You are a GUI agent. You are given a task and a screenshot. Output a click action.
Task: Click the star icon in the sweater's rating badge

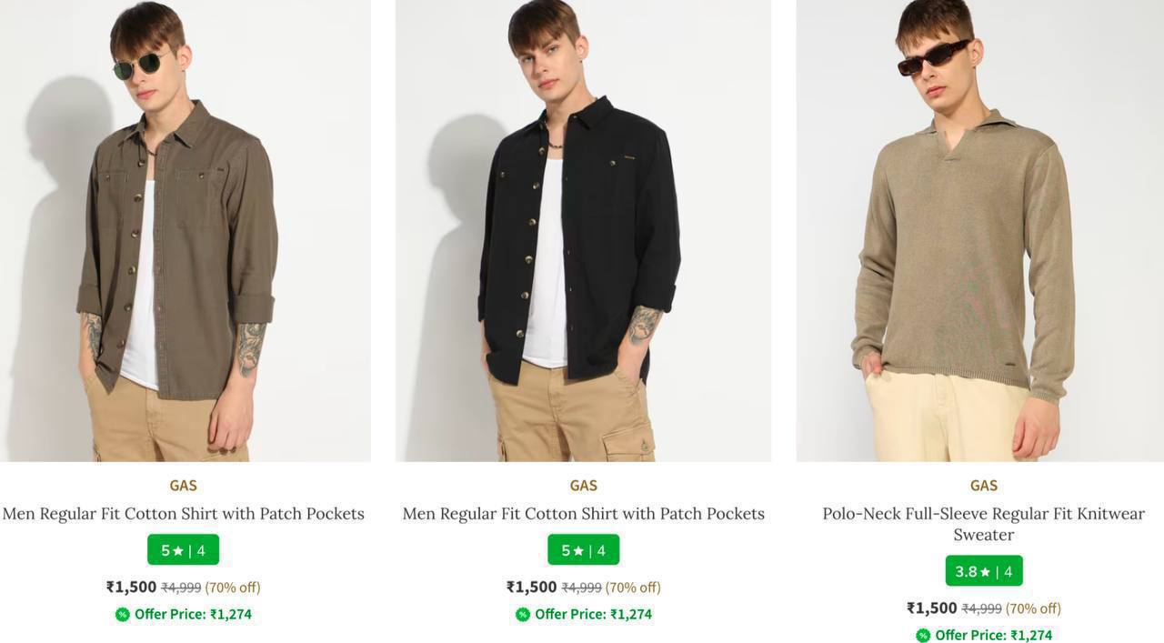click(985, 572)
